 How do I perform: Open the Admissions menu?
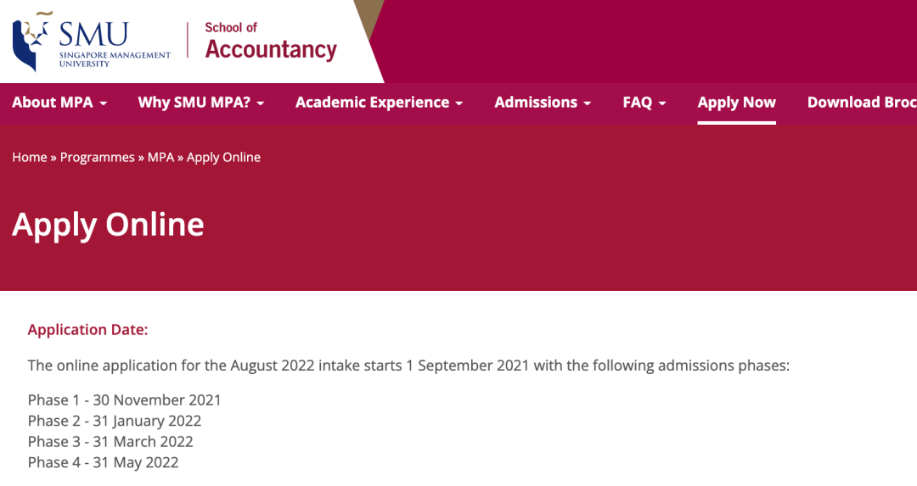[543, 103]
